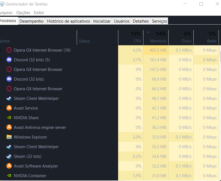This screenshot has height=181, width=221.
Task: Click the NVIDIA Share icon
Action: 9,118
